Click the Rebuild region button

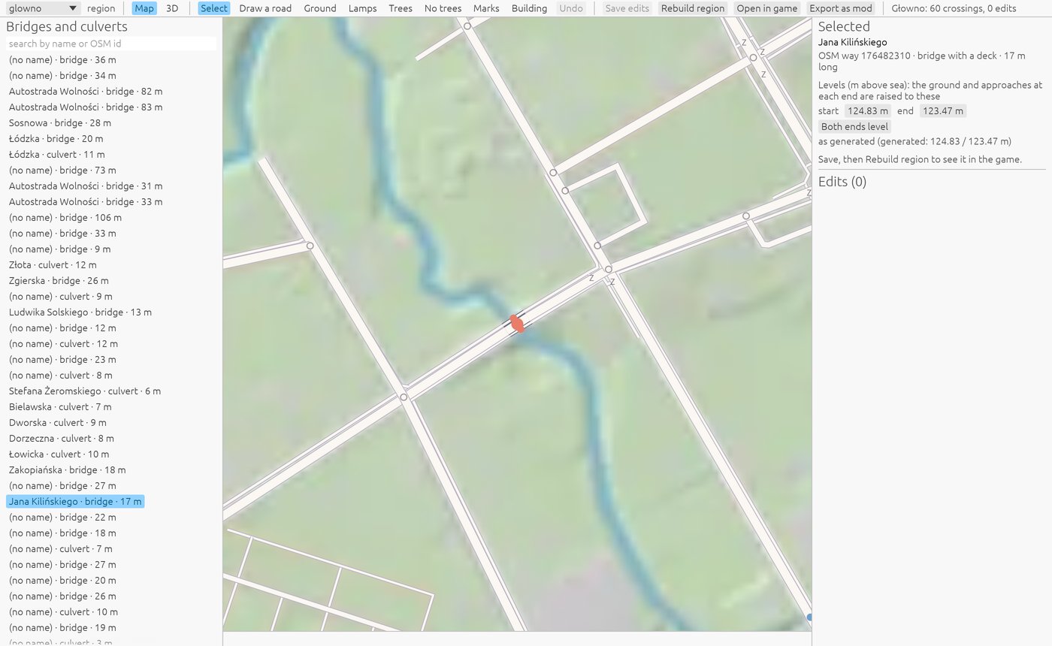pyautogui.click(x=693, y=8)
